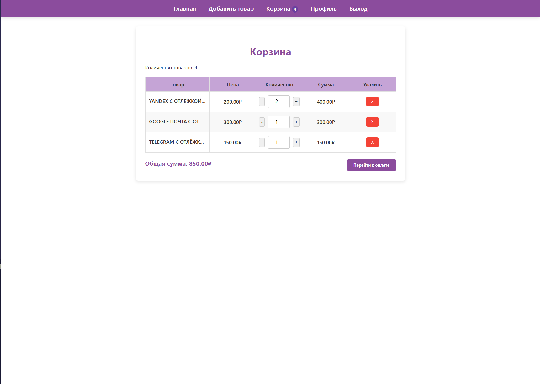Remove YANDEX item from cart

[x=372, y=102]
